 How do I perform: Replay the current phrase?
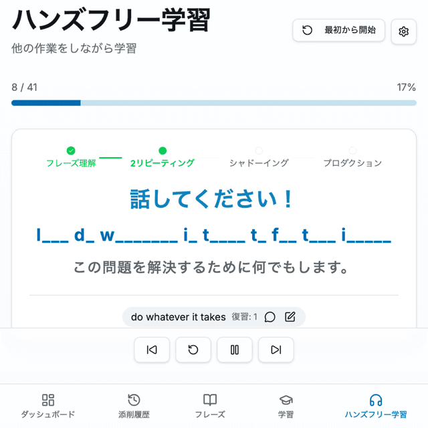[193, 350]
